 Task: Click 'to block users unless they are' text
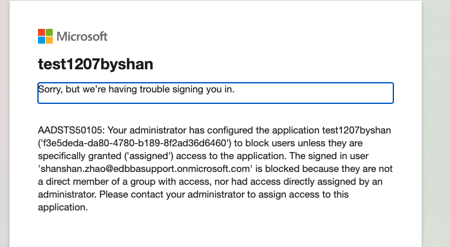pyautogui.click(x=299, y=143)
